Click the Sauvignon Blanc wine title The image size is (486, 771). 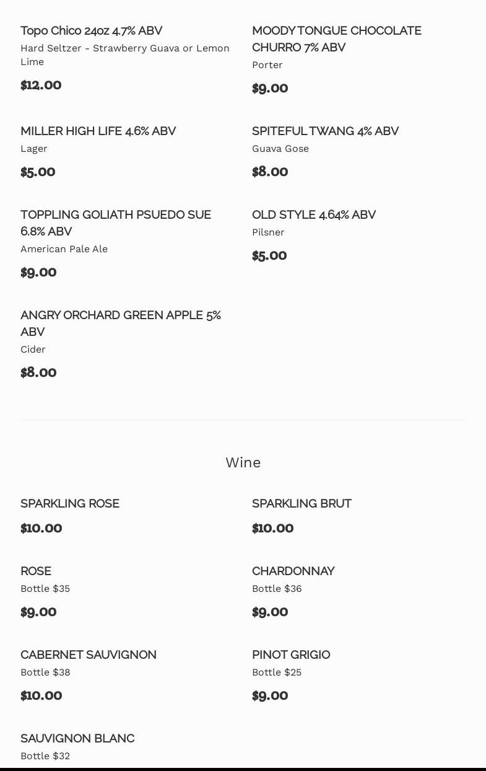(77, 739)
